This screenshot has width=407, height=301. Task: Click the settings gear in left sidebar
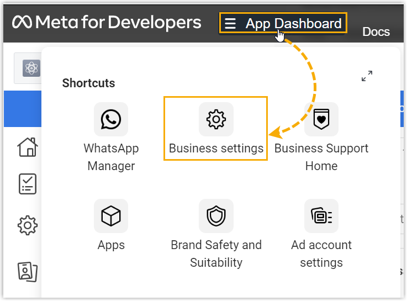pyautogui.click(x=28, y=225)
